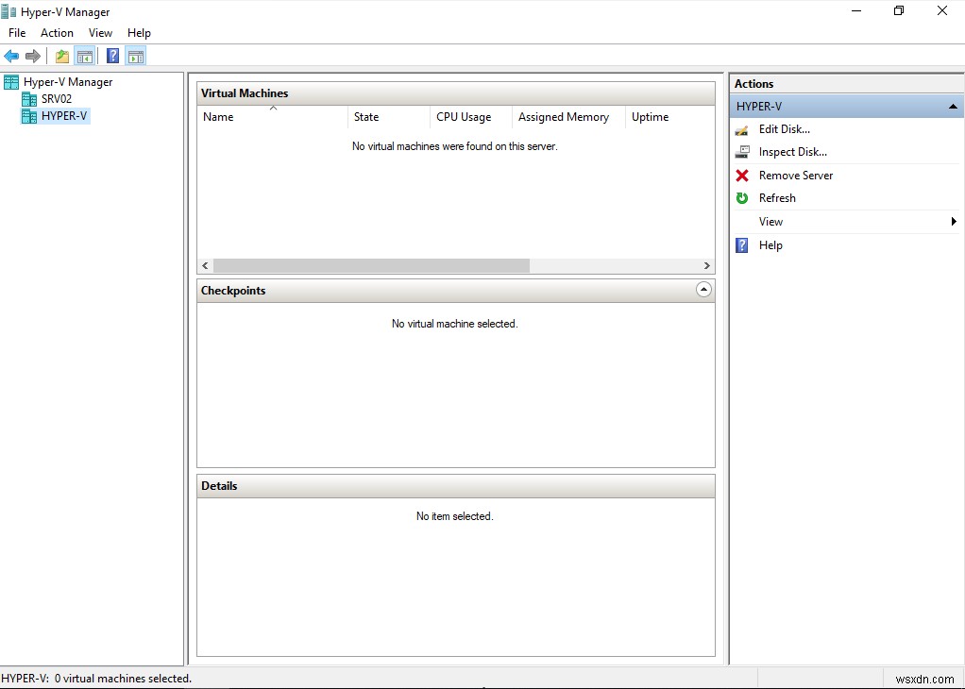Choose Remove Server action
This screenshot has width=965, height=689.
pyautogui.click(x=796, y=176)
